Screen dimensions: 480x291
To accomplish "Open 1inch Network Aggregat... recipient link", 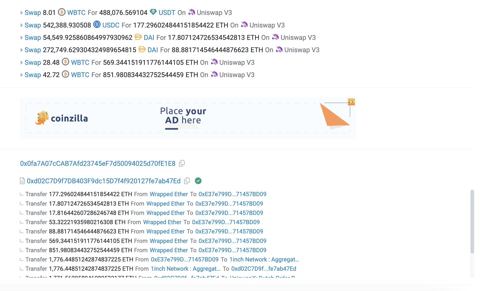I will 264,259.
